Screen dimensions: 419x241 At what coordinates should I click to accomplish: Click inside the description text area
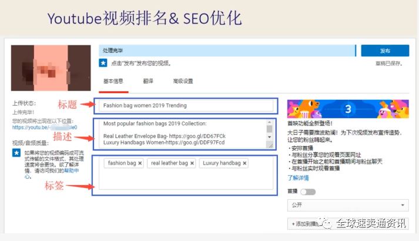(x=183, y=133)
